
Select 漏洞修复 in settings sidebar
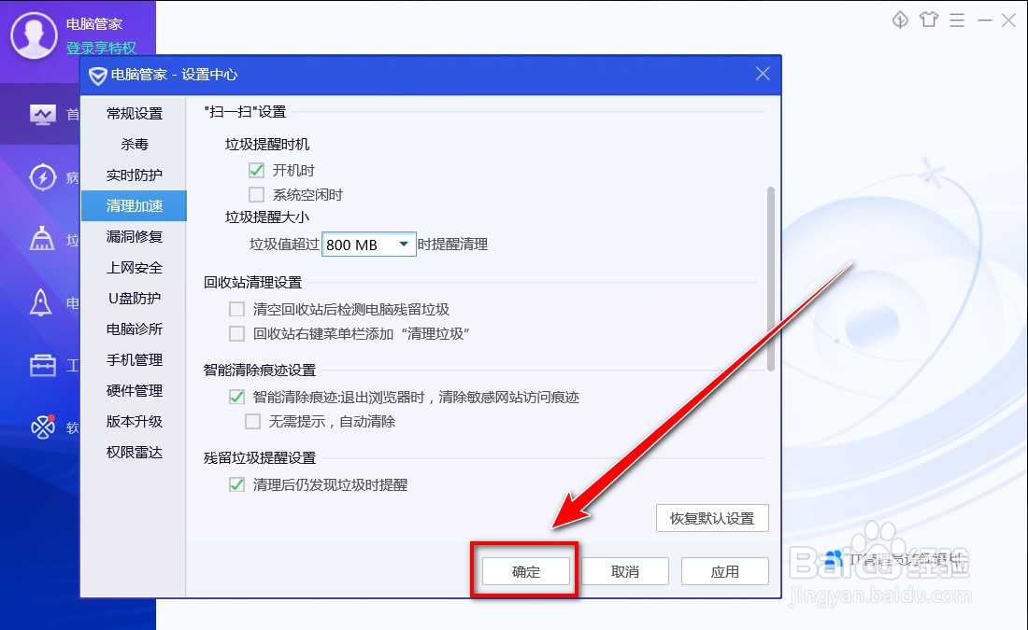[135, 236]
